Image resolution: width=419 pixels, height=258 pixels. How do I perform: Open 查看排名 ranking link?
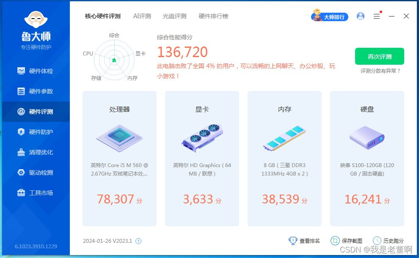pyautogui.click(x=304, y=241)
